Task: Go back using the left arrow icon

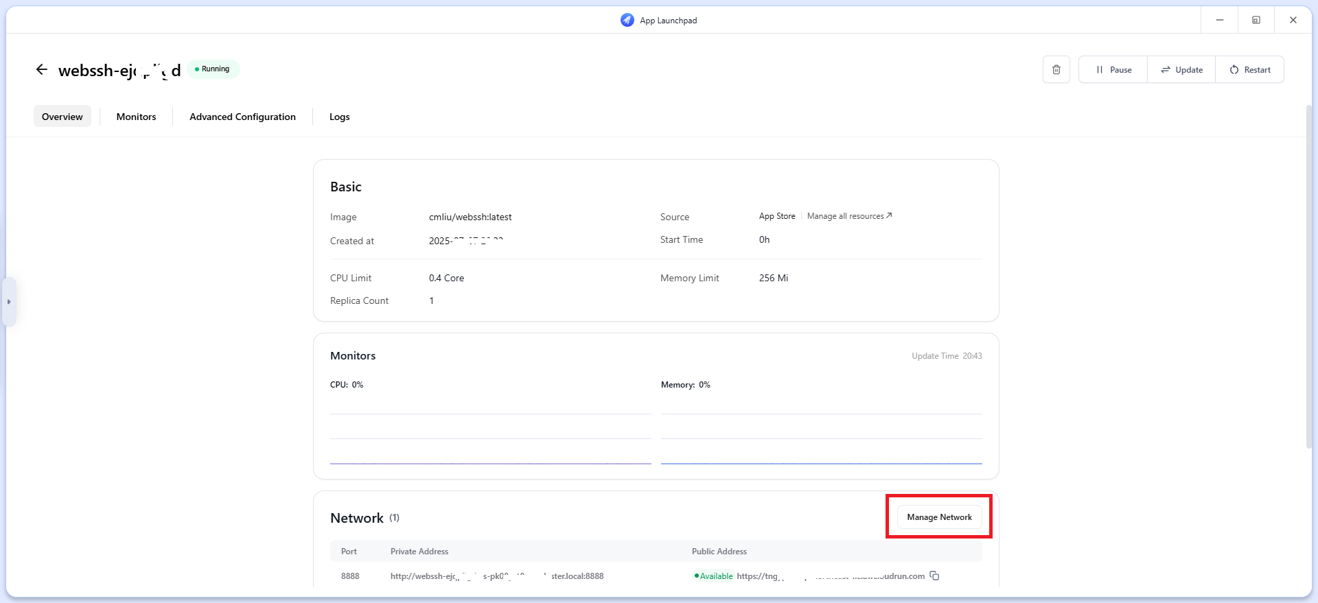Action: 42,69
